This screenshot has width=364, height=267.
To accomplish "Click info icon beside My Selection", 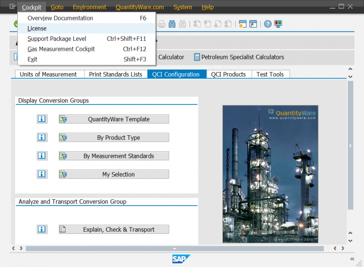I will 42,174.
